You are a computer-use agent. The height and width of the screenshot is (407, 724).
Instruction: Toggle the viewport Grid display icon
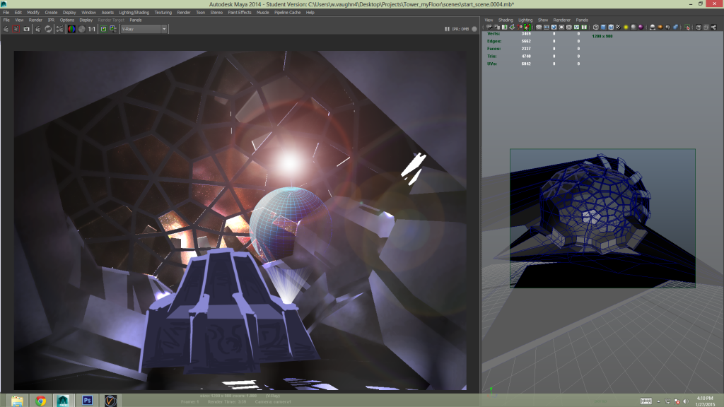539,28
